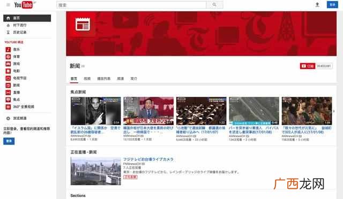Open the フジテレビお台場ライブカメラ title link
The height and width of the screenshot is (199, 343).
pyautogui.click(x=148, y=159)
